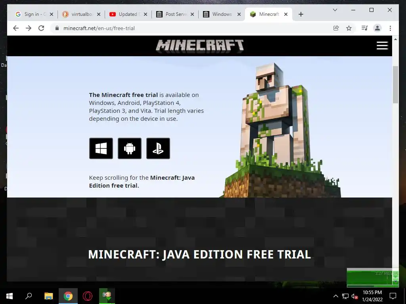The width and height of the screenshot is (406, 304).
Task: Reload the Minecraft page
Action: (x=41, y=28)
